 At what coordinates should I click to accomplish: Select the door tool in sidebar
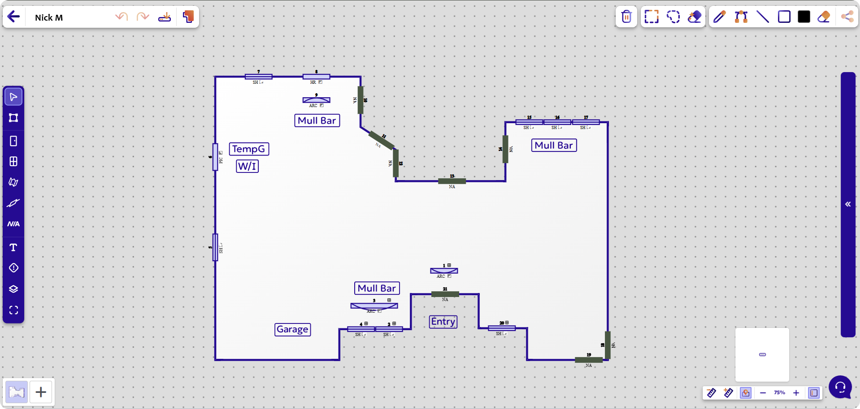tap(13, 141)
